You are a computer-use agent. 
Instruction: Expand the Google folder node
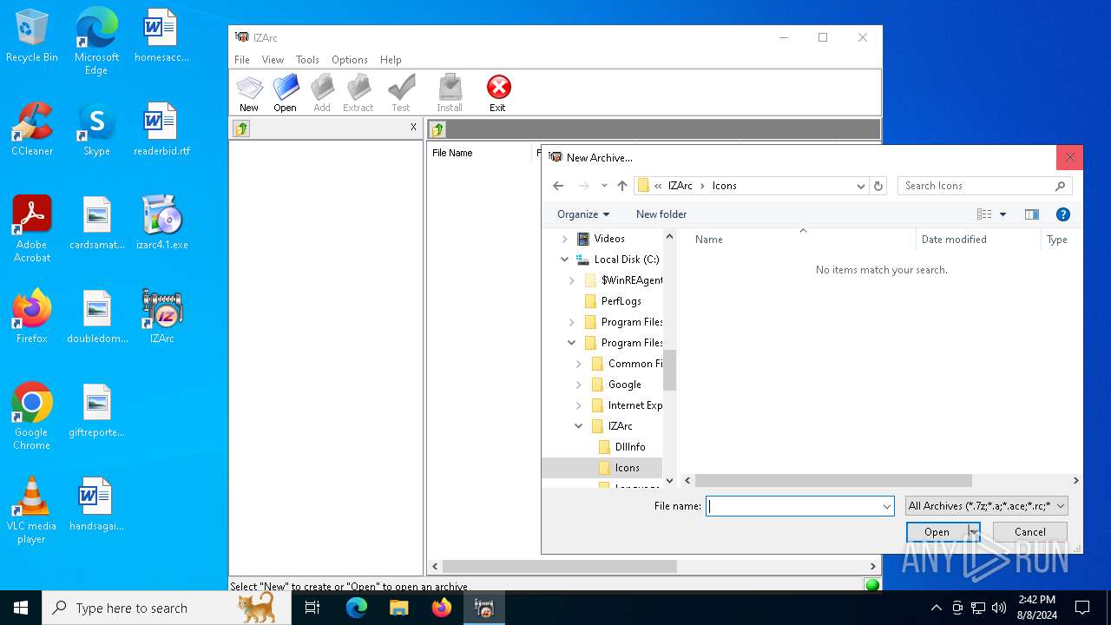578,385
